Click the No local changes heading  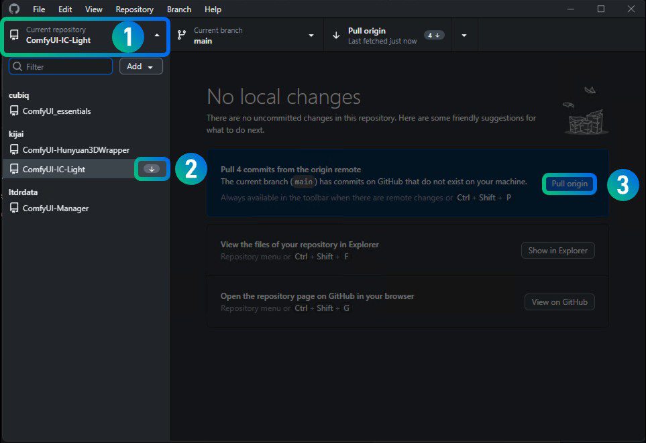(x=284, y=97)
